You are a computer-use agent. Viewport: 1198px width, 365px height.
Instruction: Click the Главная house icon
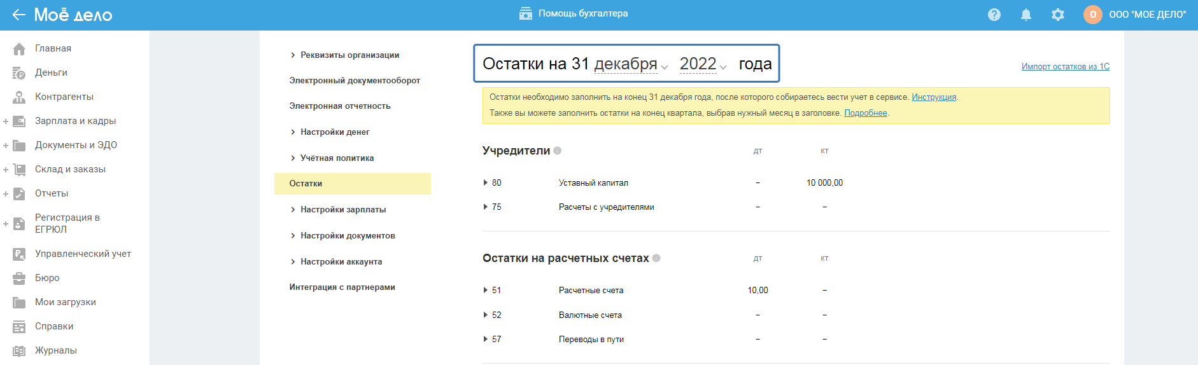click(19, 49)
